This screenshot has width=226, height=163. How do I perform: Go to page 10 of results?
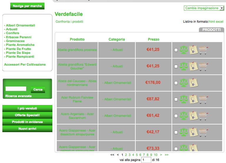pyautogui.click(x=155, y=155)
